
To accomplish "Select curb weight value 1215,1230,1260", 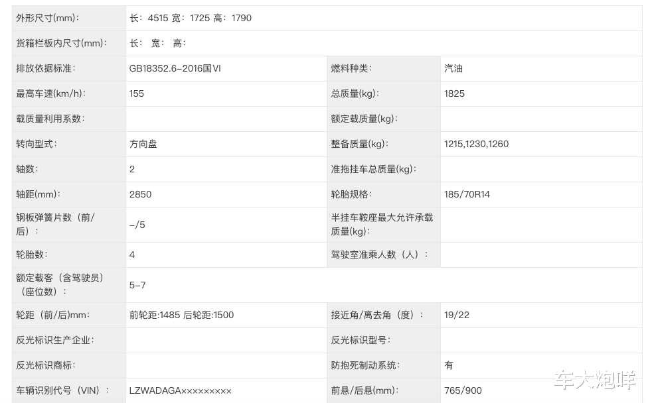I will (476, 144).
